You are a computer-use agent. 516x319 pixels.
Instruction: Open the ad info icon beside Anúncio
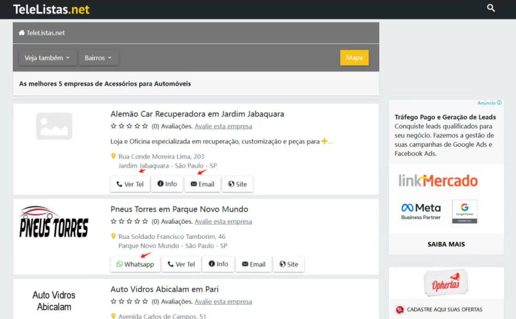[499, 103]
